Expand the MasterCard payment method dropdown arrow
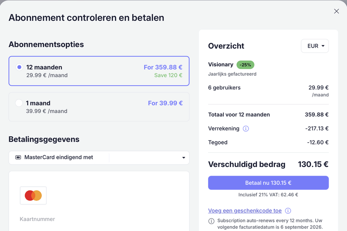Screen dimensions: 347x231 pyautogui.click(x=183, y=158)
